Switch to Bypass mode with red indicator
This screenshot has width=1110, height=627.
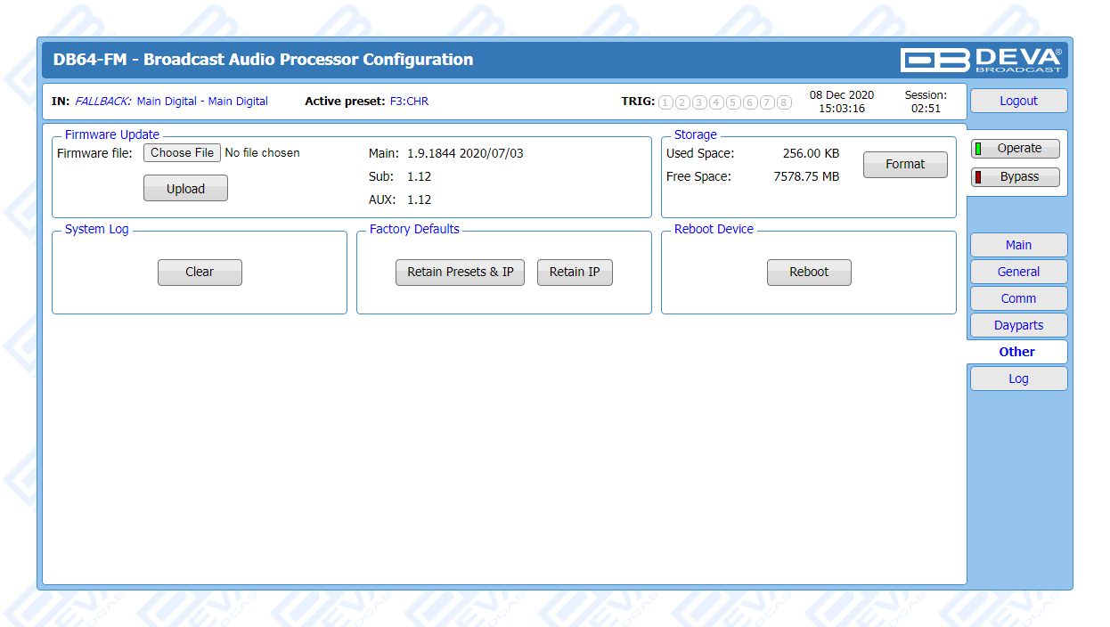click(1015, 177)
